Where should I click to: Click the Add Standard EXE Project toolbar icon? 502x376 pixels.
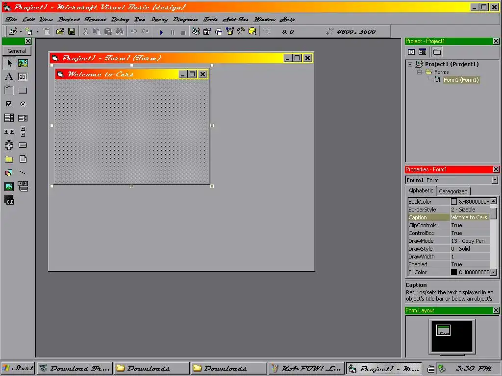13,31
